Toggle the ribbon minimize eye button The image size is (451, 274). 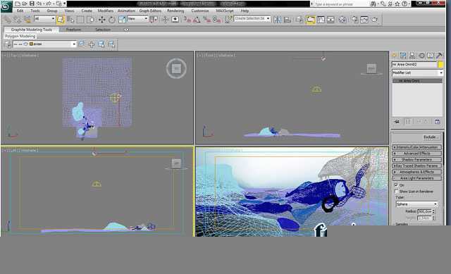click(126, 30)
